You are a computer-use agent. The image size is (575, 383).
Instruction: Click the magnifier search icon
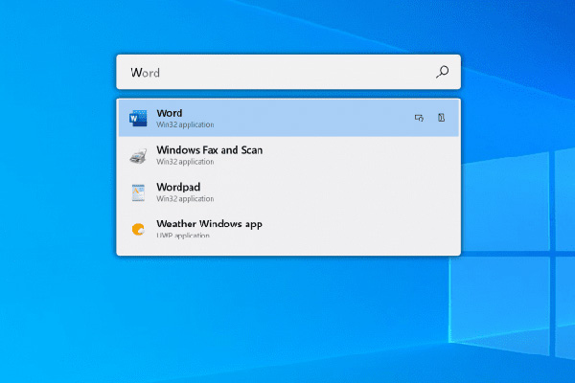click(x=442, y=72)
